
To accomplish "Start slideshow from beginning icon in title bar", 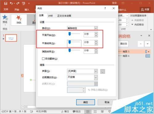I will click(24, 4).
